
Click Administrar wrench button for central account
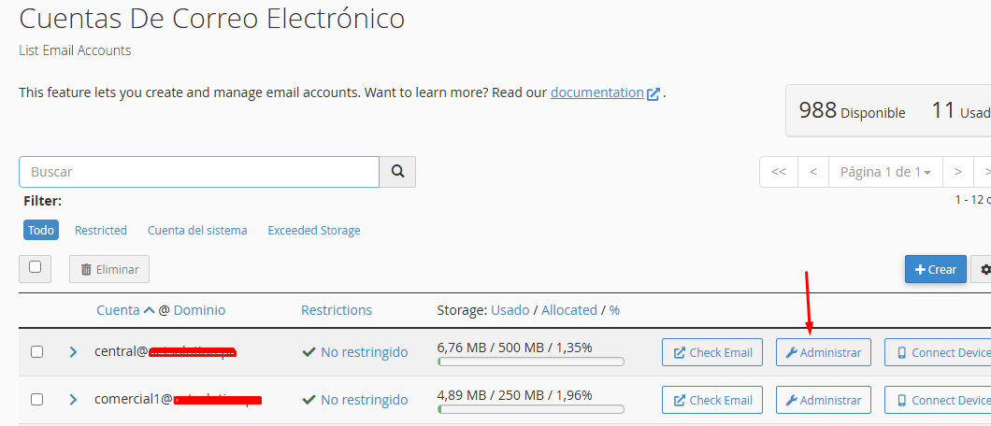(823, 352)
